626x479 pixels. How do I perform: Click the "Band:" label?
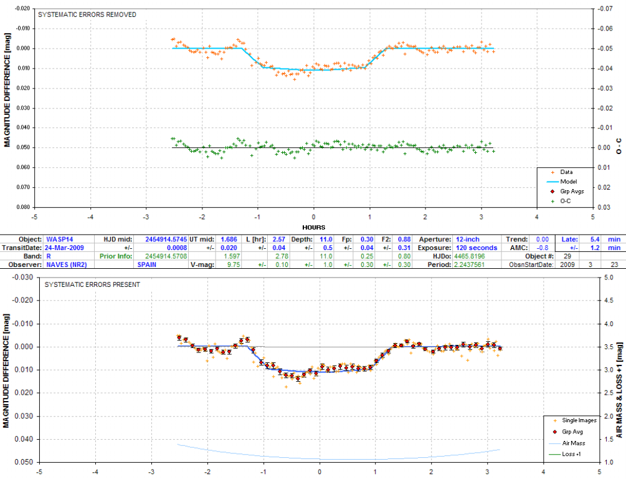33,256
